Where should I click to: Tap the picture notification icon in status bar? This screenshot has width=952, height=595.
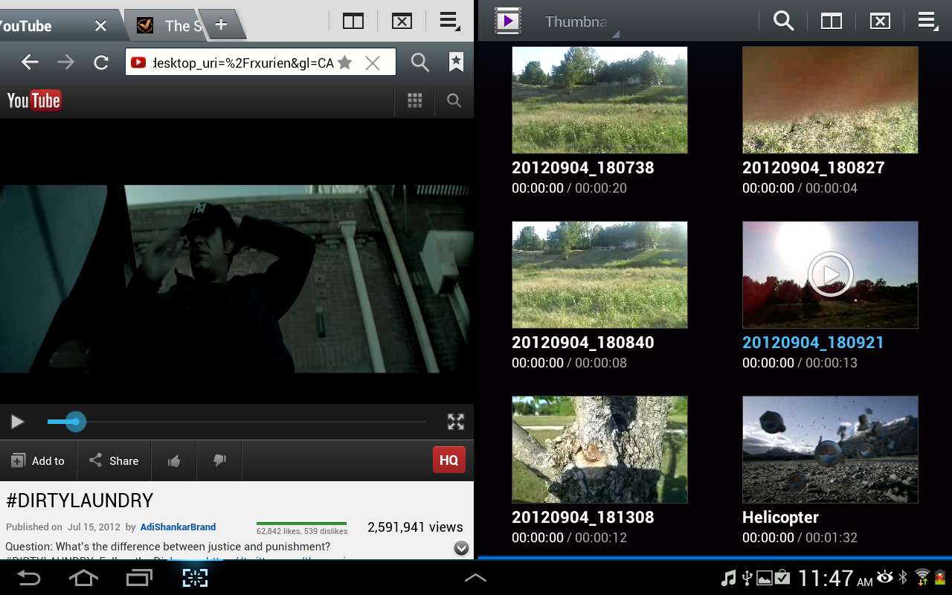point(765,578)
